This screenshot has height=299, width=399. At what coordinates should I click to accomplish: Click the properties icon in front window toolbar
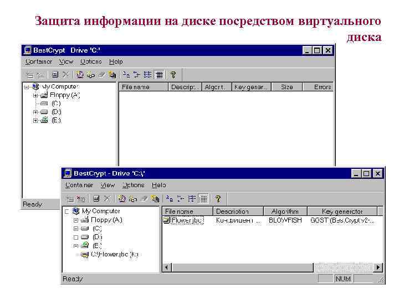(96, 199)
